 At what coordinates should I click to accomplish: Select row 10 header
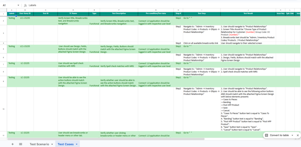tap(4, 109)
